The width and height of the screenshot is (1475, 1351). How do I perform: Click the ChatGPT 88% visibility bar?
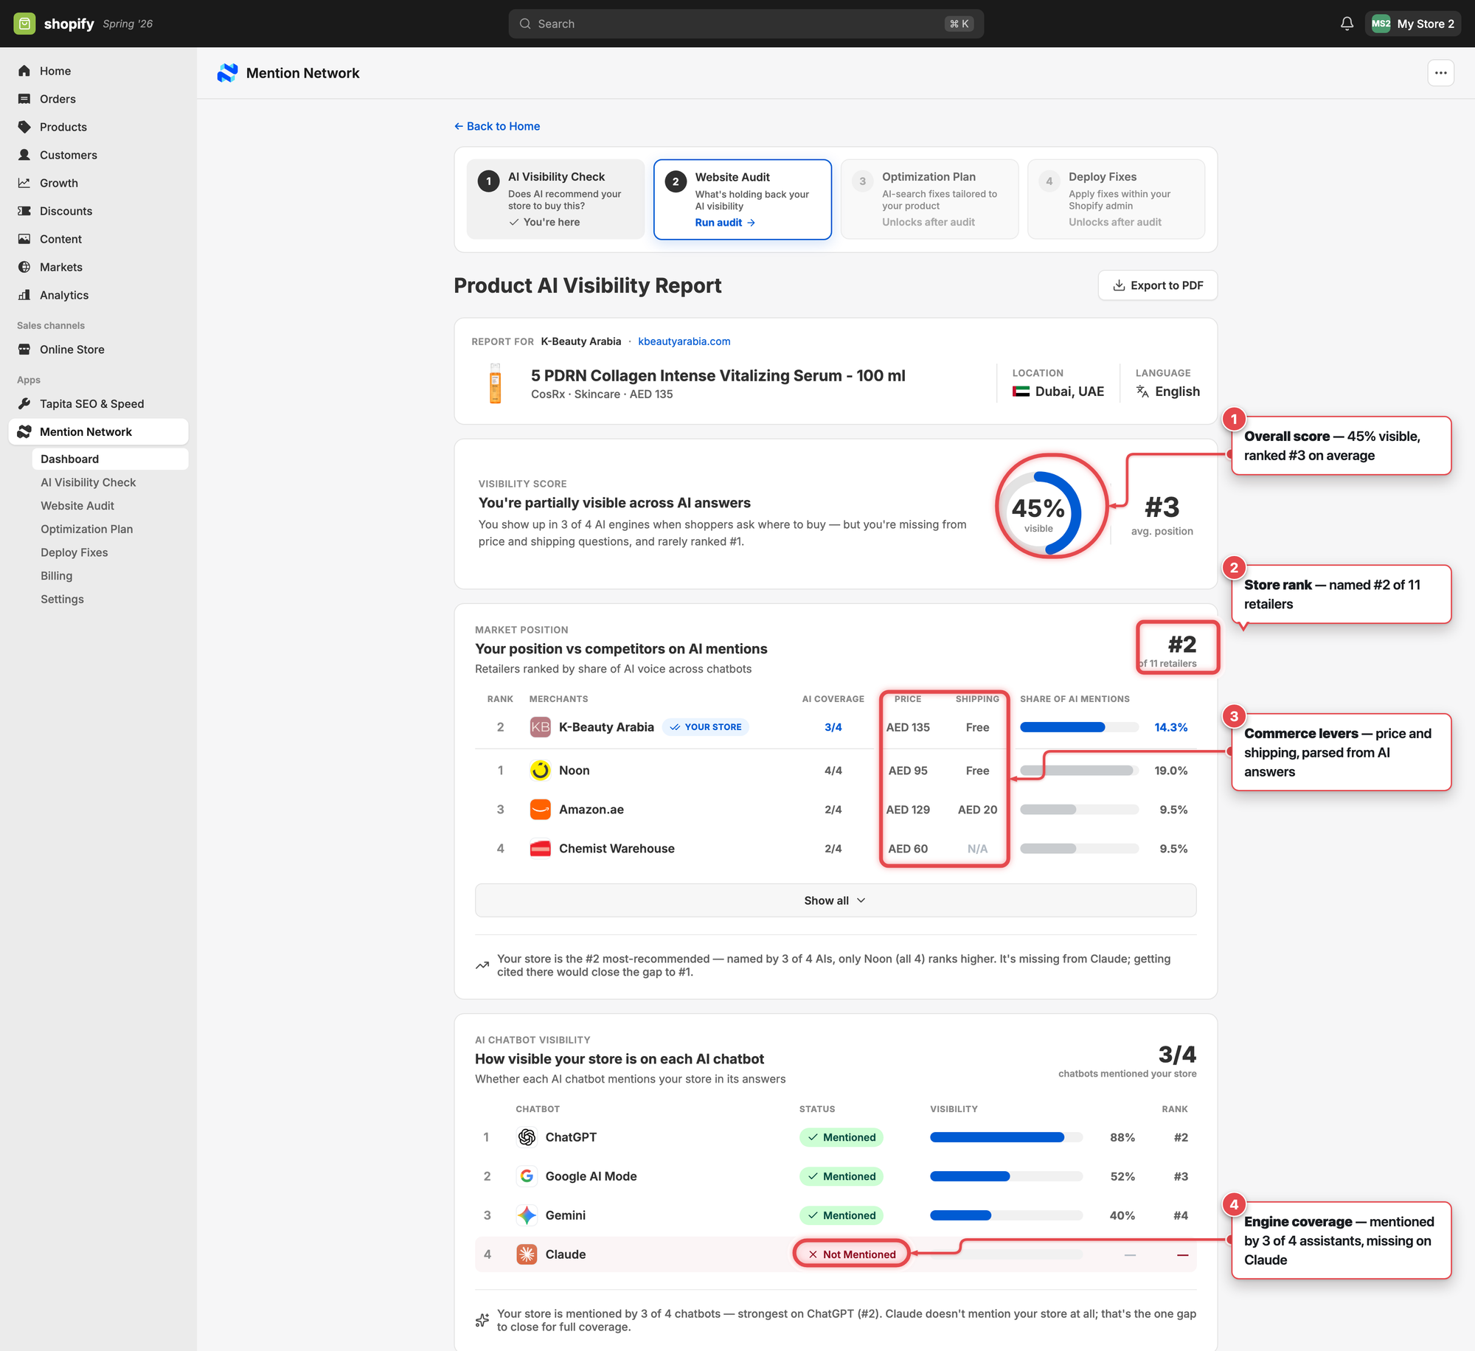click(x=1006, y=1137)
